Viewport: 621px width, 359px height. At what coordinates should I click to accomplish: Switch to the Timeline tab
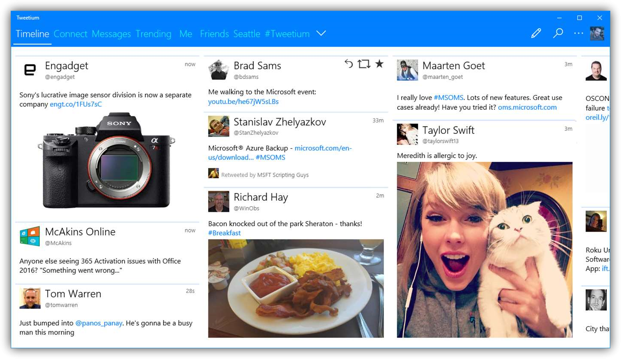pos(33,34)
